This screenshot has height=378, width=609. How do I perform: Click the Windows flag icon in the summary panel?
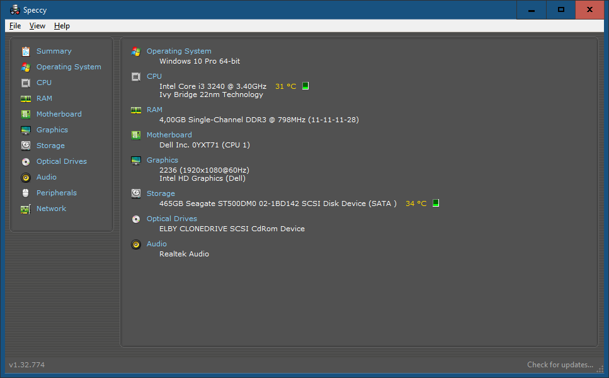pos(136,51)
